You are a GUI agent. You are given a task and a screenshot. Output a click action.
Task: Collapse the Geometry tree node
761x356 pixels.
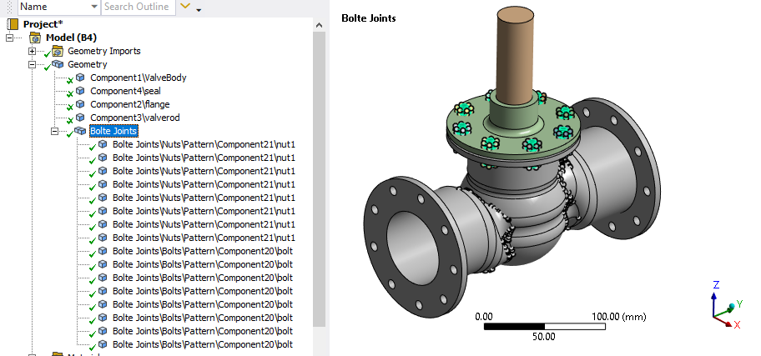pyautogui.click(x=32, y=64)
